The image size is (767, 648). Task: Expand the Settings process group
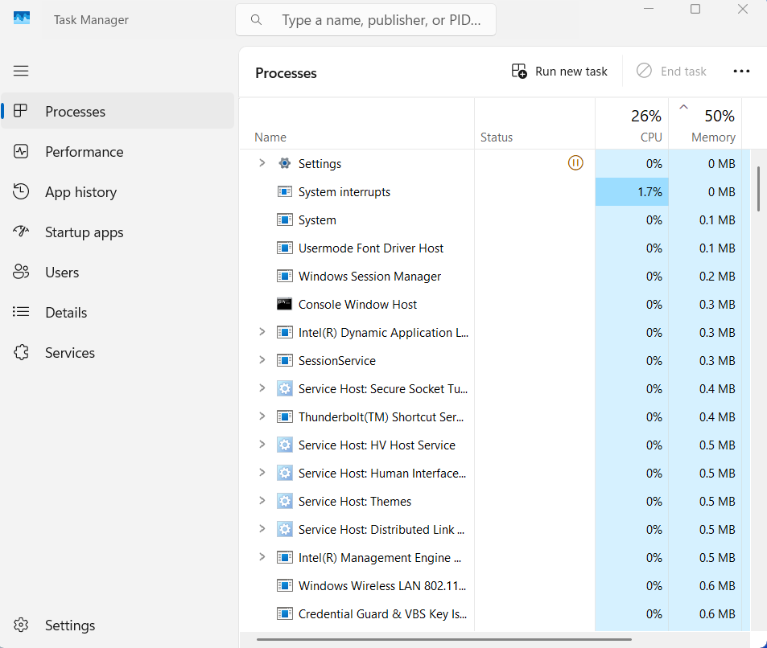[262, 163]
